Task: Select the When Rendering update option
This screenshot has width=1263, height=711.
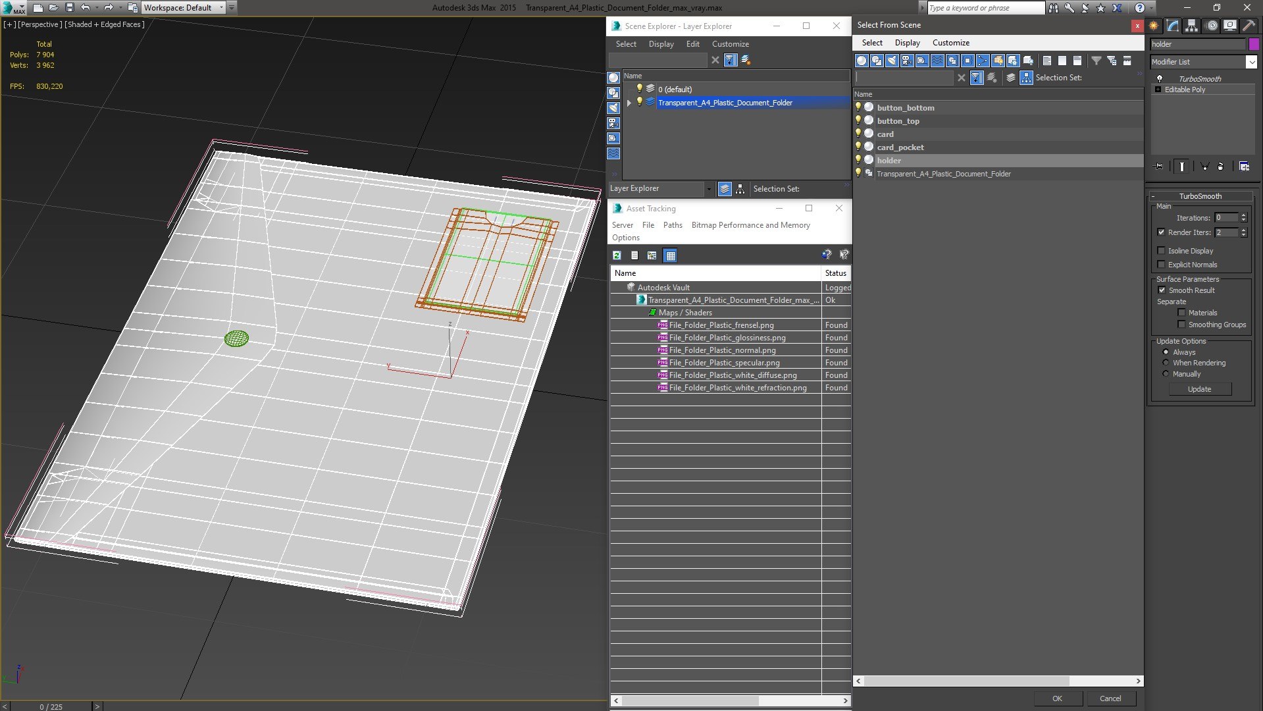Action: click(x=1166, y=363)
